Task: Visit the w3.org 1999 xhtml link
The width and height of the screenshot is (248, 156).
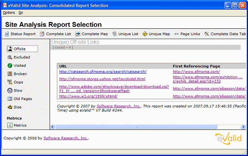Action: (x=88, y=96)
